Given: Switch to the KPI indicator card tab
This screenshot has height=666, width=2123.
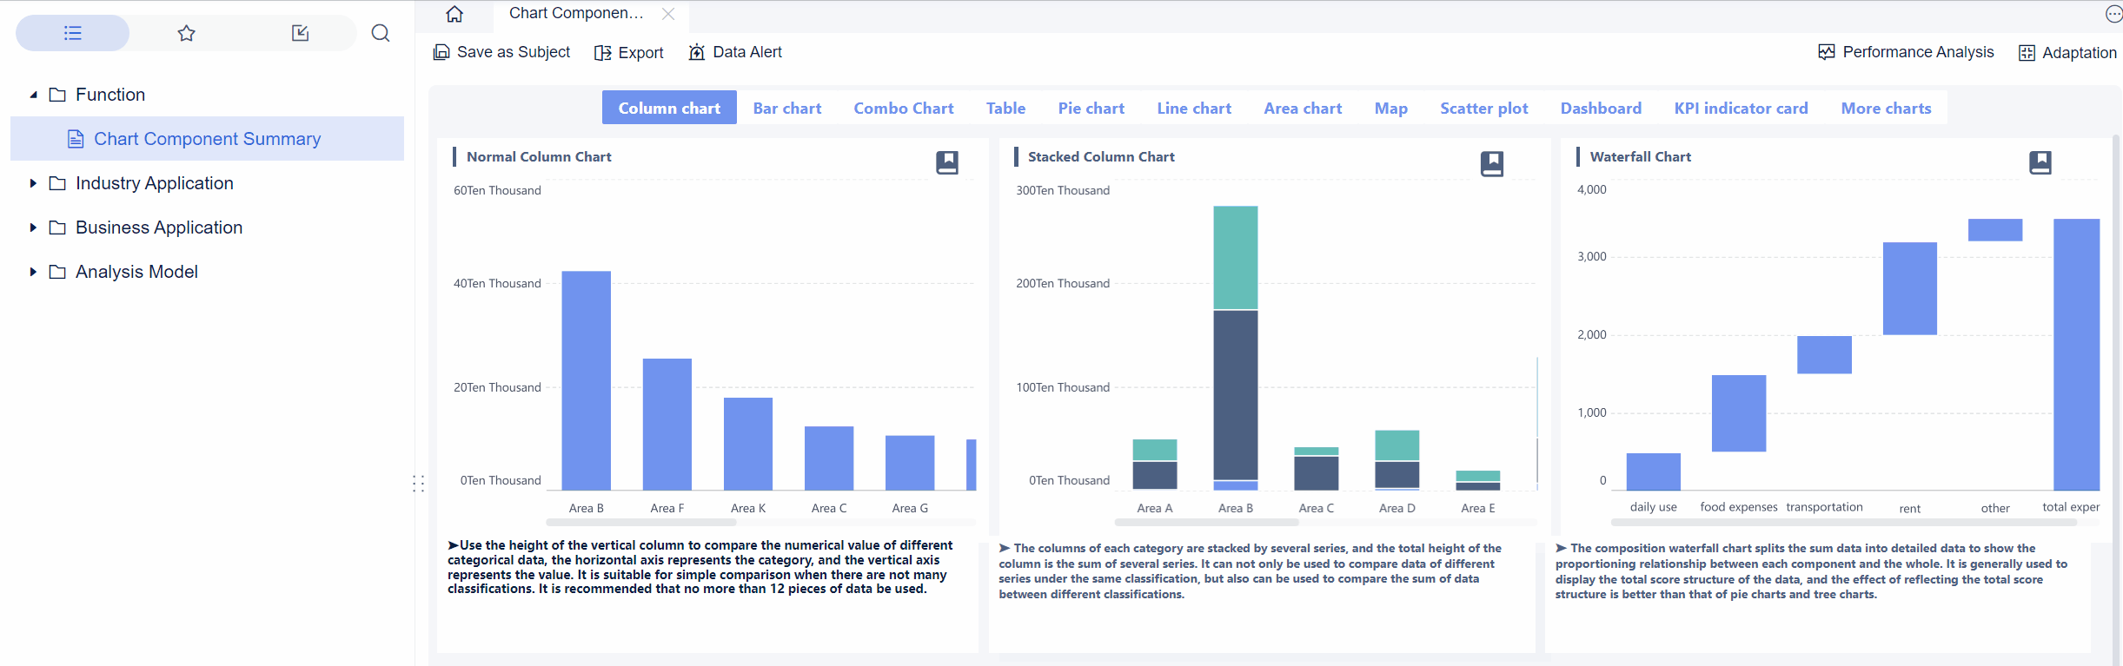Looking at the screenshot, I should click(1741, 109).
